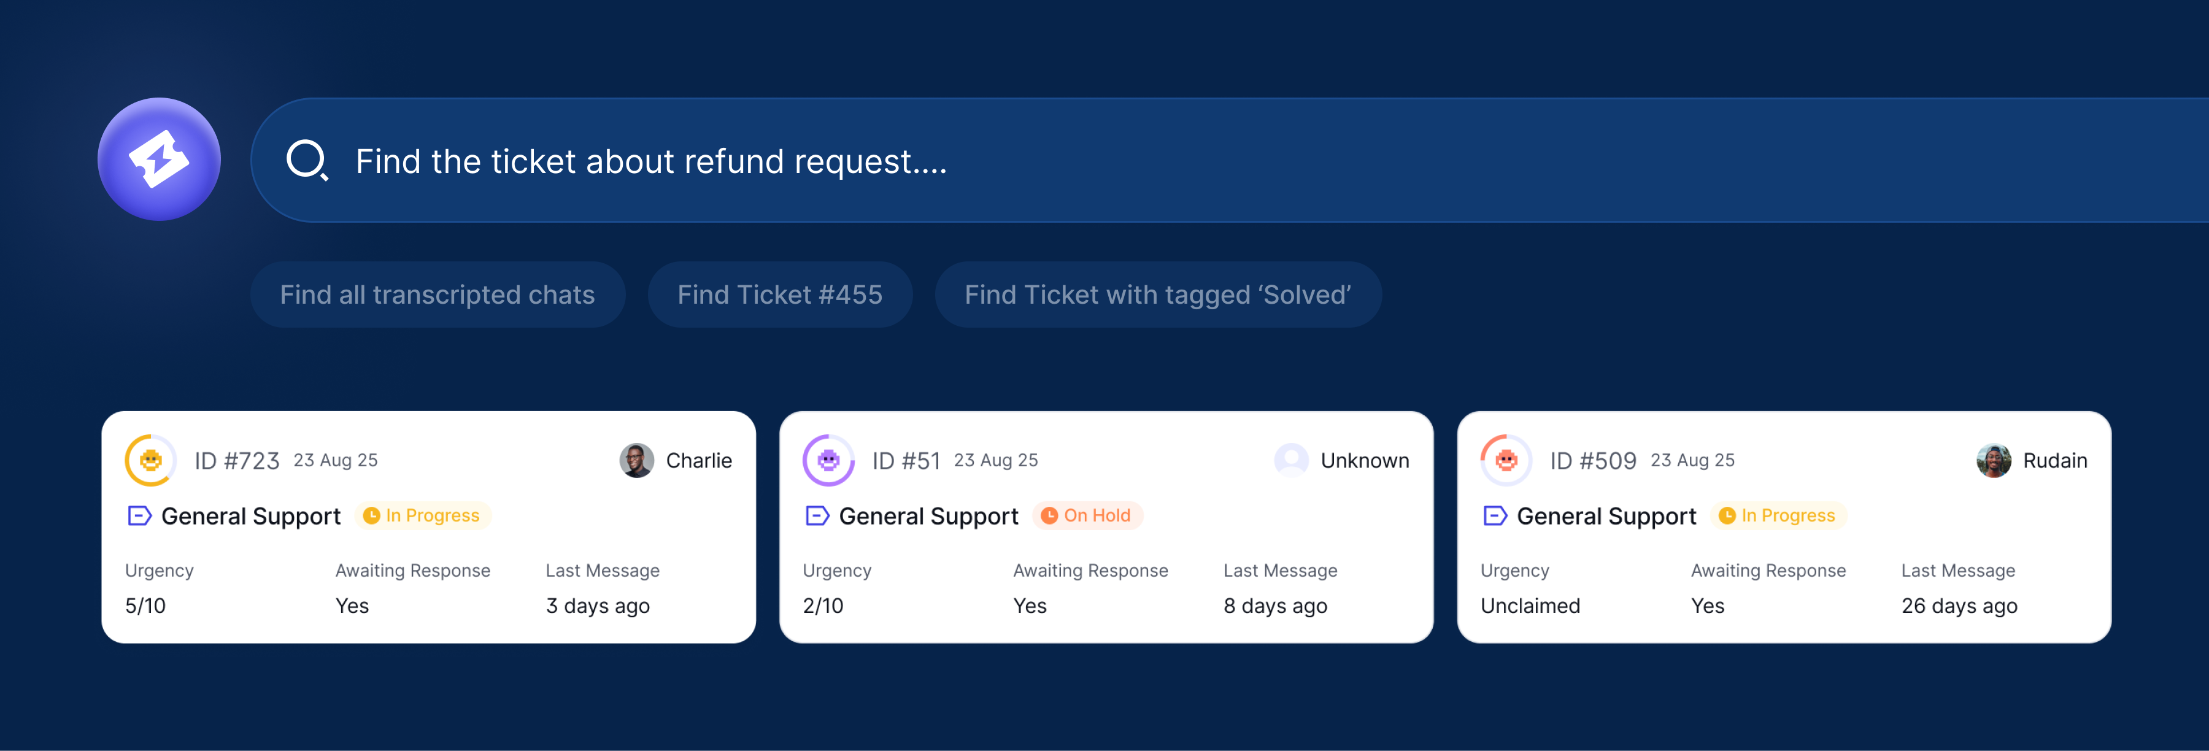Click the red bot avatar on ticket #509

[x=1505, y=460]
